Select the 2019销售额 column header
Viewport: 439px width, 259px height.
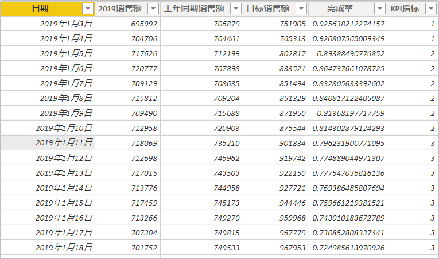121,9
